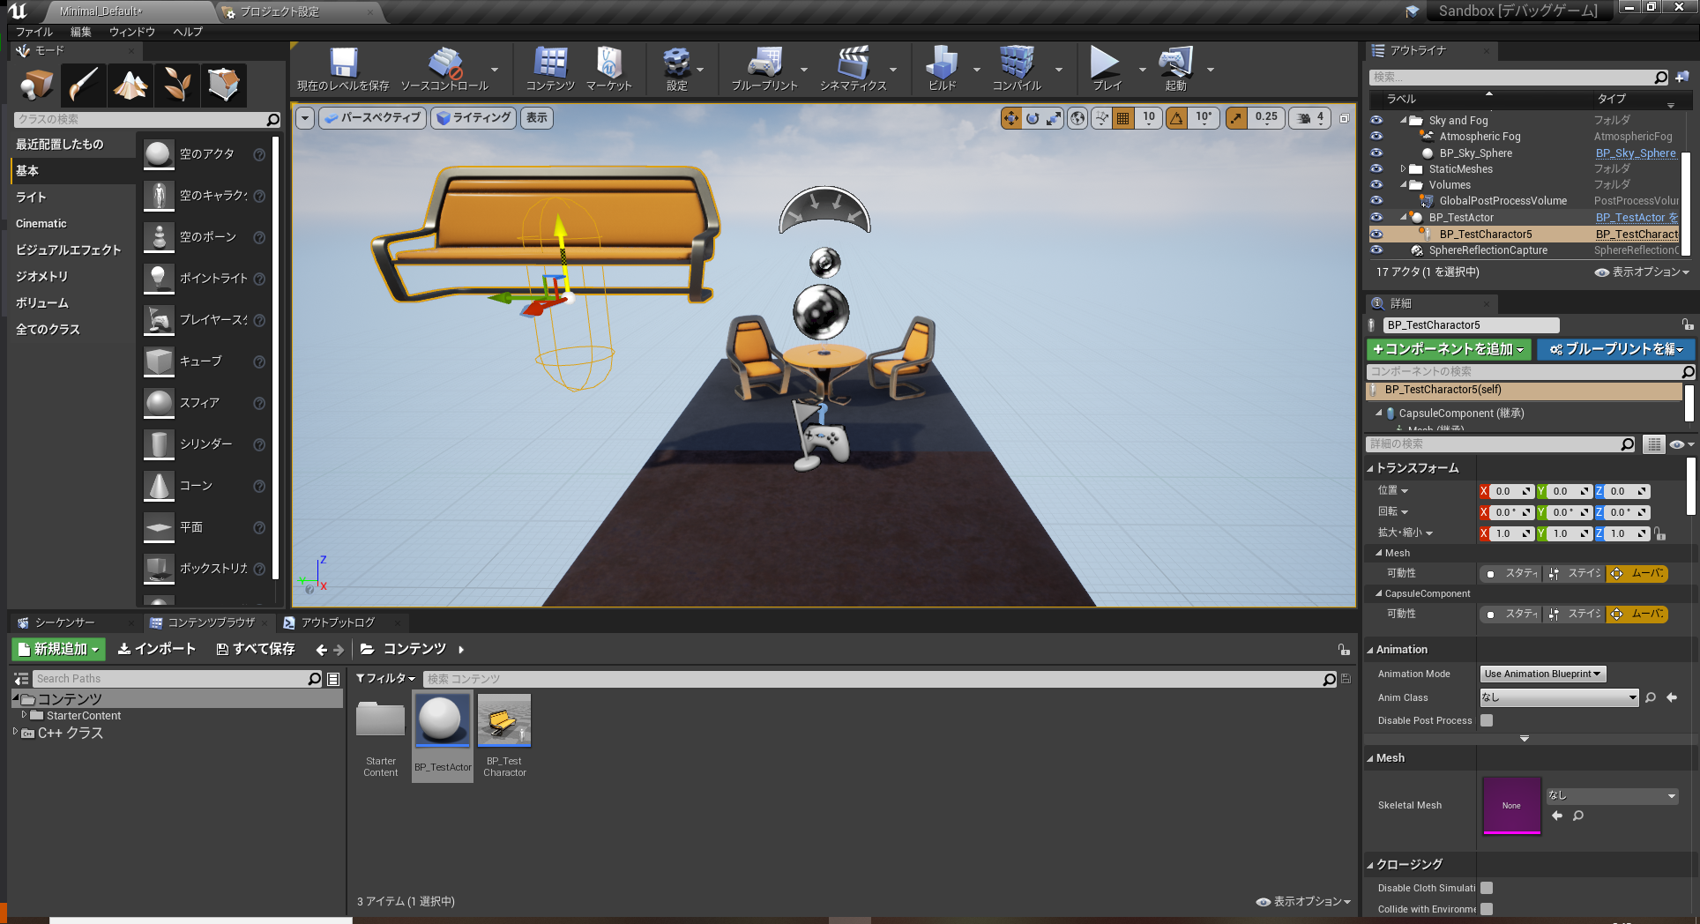
Task: Enable the Disable Post Process checkbox
Action: coord(1487,720)
